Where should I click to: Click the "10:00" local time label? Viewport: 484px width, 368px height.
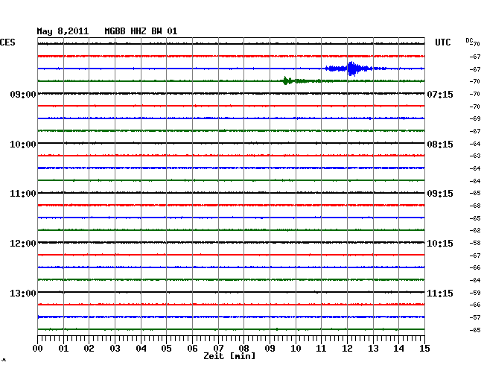[x=23, y=145]
